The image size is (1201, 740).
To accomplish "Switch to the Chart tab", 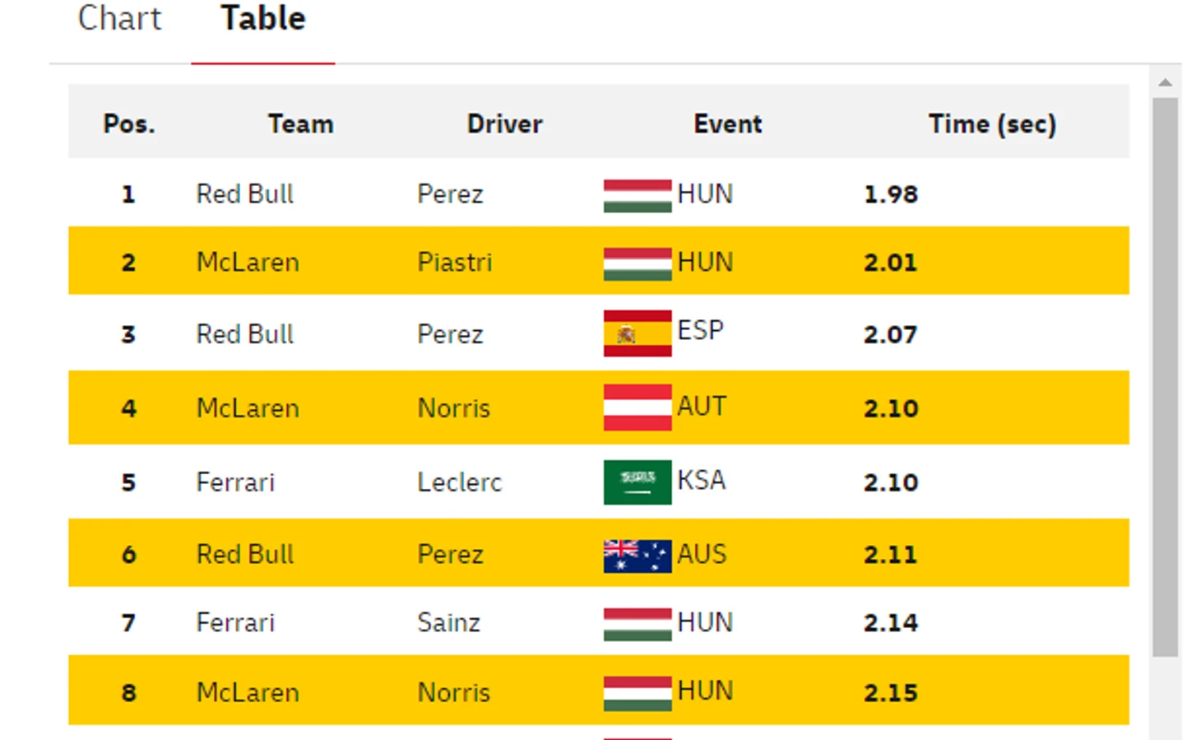I will (119, 18).
